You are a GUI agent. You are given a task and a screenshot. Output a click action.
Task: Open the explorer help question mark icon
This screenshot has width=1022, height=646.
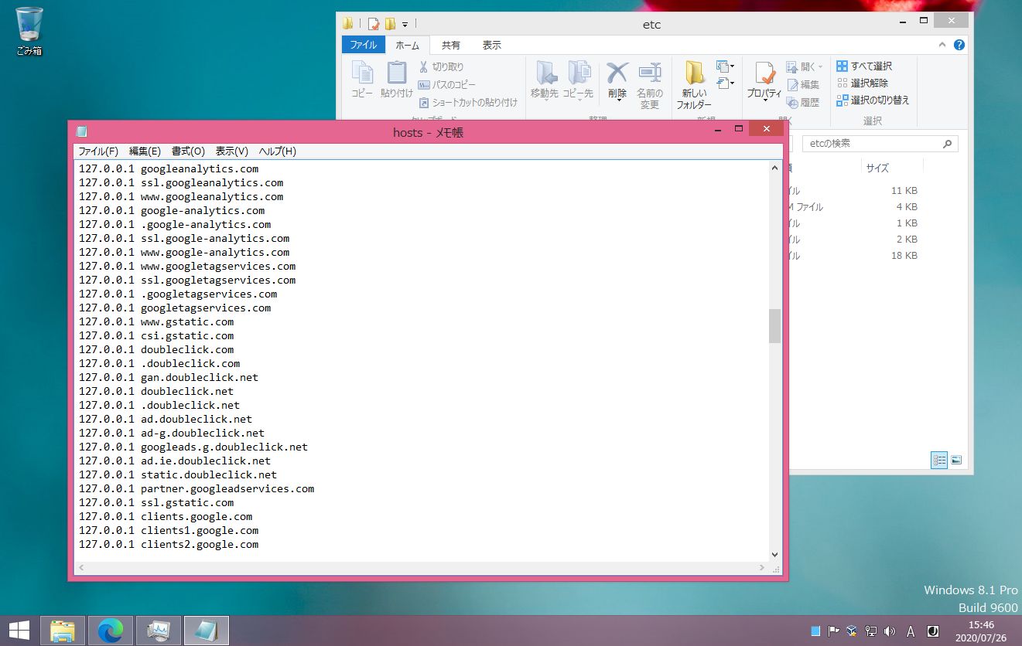(959, 46)
